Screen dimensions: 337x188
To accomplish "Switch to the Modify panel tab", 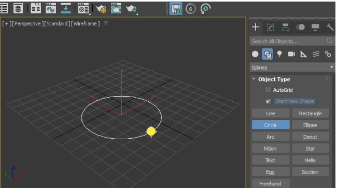I will point(270,28).
